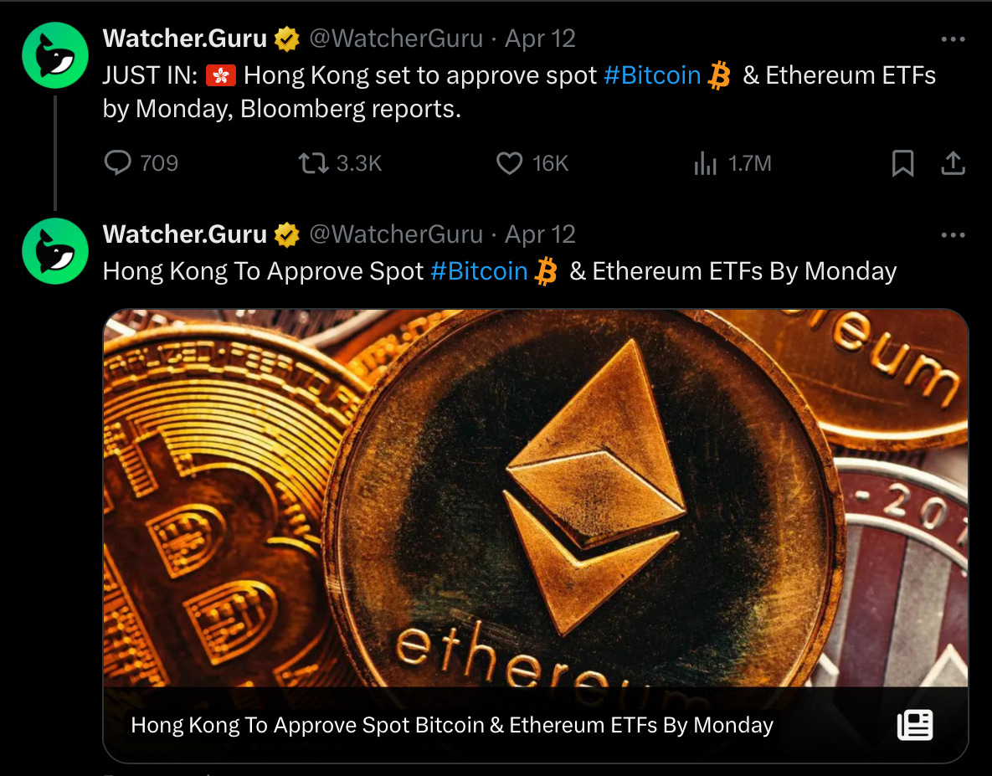Click Apr 12 timestamp on the first tweet
Screen dimensions: 992x776
tap(540, 39)
